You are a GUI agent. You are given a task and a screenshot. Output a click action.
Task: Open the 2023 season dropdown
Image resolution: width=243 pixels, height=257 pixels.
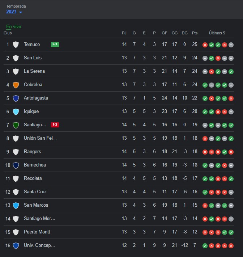[x=14, y=12]
